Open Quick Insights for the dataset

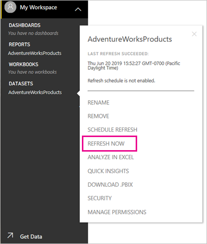pos(108,171)
